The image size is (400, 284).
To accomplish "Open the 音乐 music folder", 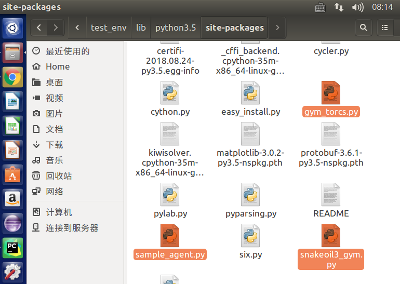I will coord(75,160).
